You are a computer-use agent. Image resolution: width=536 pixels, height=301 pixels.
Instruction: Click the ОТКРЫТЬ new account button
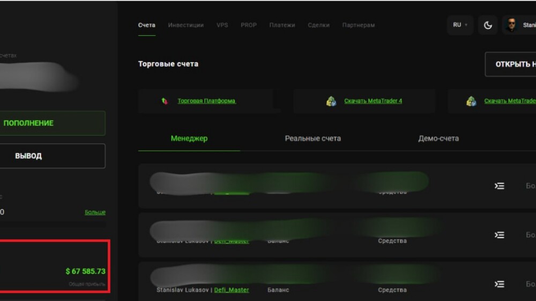pos(511,64)
